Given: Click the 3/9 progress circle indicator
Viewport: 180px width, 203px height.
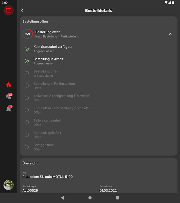Looking at the screenshot, I should pyautogui.click(x=28, y=34).
